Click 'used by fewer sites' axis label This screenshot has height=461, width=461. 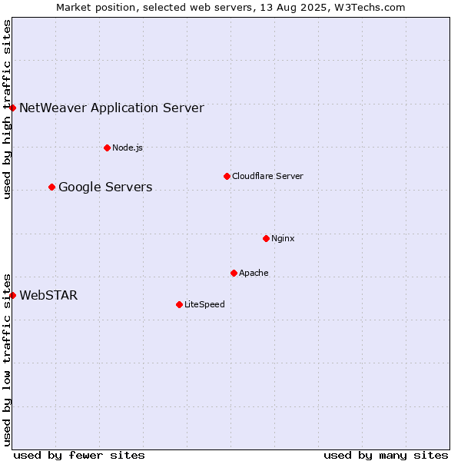[79, 456]
